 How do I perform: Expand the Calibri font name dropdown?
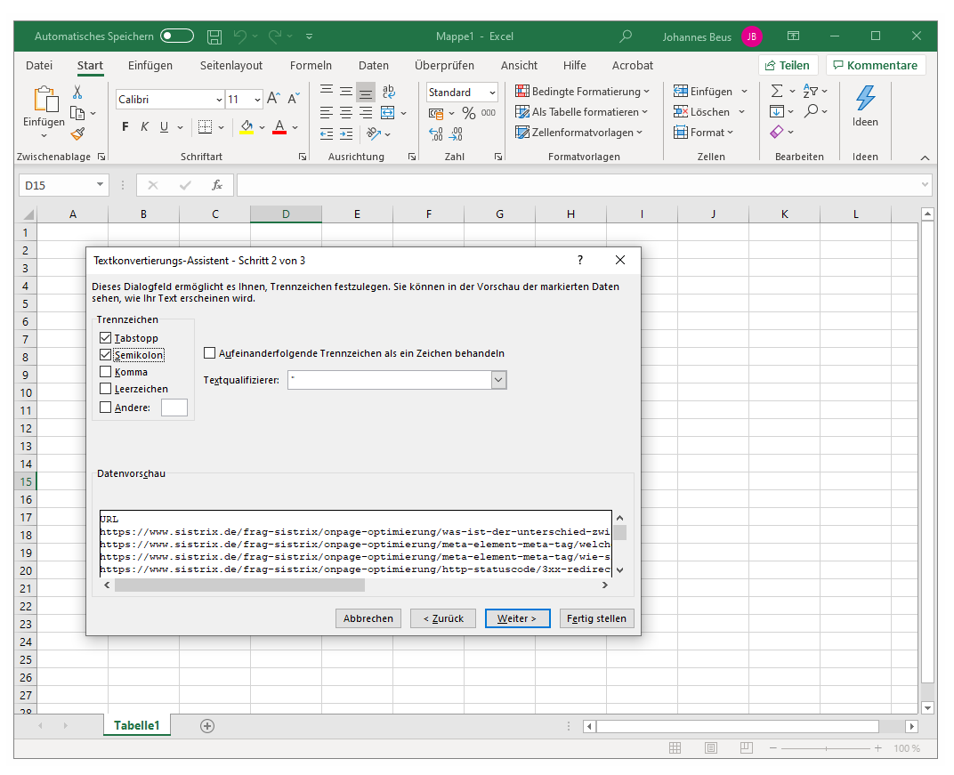click(219, 100)
